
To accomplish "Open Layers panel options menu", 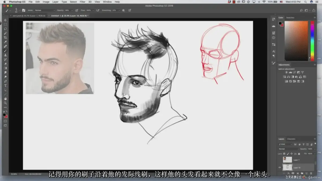I will pyautogui.click(x=315, y=139).
